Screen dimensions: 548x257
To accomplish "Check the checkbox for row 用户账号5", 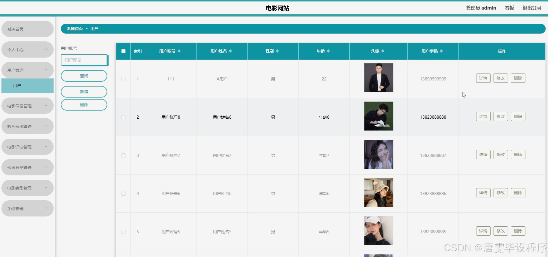I will tap(123, 232).
